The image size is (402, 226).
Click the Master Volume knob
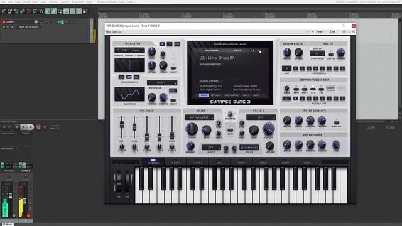click(x=340, y=53)
